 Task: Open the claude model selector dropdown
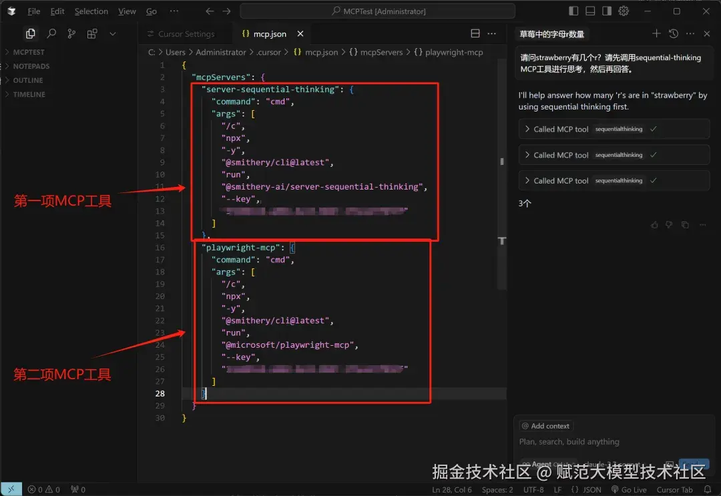pos(616,464)
